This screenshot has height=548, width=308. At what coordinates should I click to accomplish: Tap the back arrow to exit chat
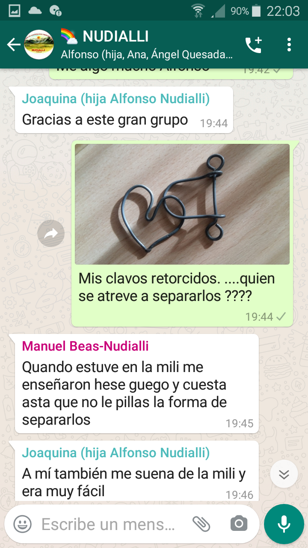click(13, 45)
